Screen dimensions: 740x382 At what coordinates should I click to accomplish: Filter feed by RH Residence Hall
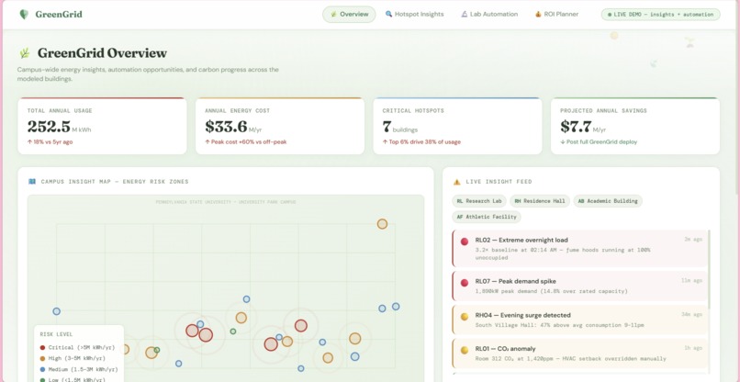click(x=540, y=201)
